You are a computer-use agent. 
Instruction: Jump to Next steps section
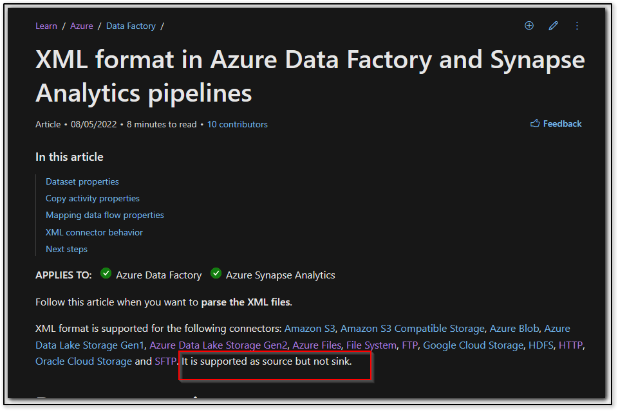[66, 249]
